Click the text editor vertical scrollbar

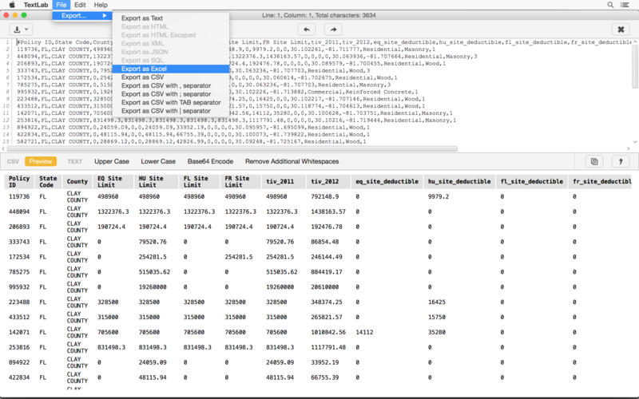635,68
